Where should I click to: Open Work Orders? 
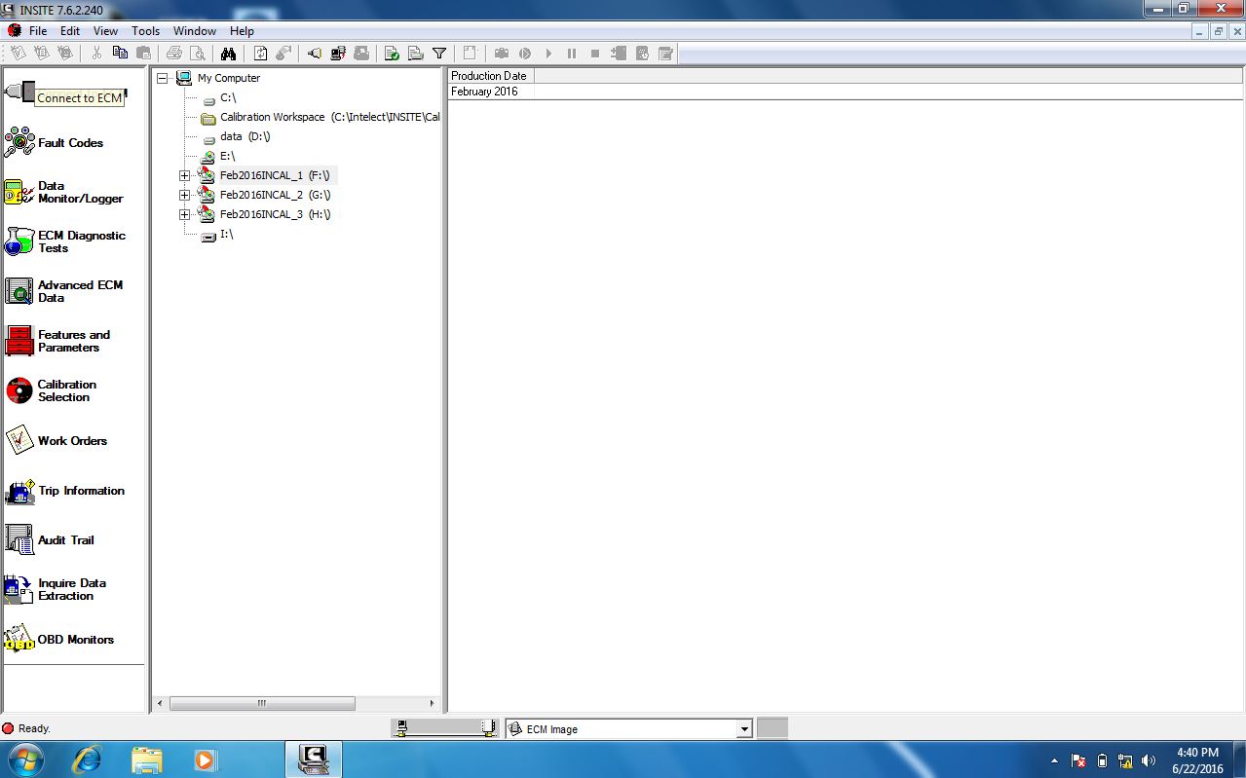[x=57, y=440]
